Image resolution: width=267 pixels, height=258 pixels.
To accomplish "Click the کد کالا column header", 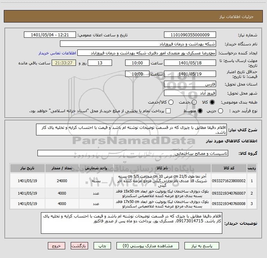I will [229, 168].
